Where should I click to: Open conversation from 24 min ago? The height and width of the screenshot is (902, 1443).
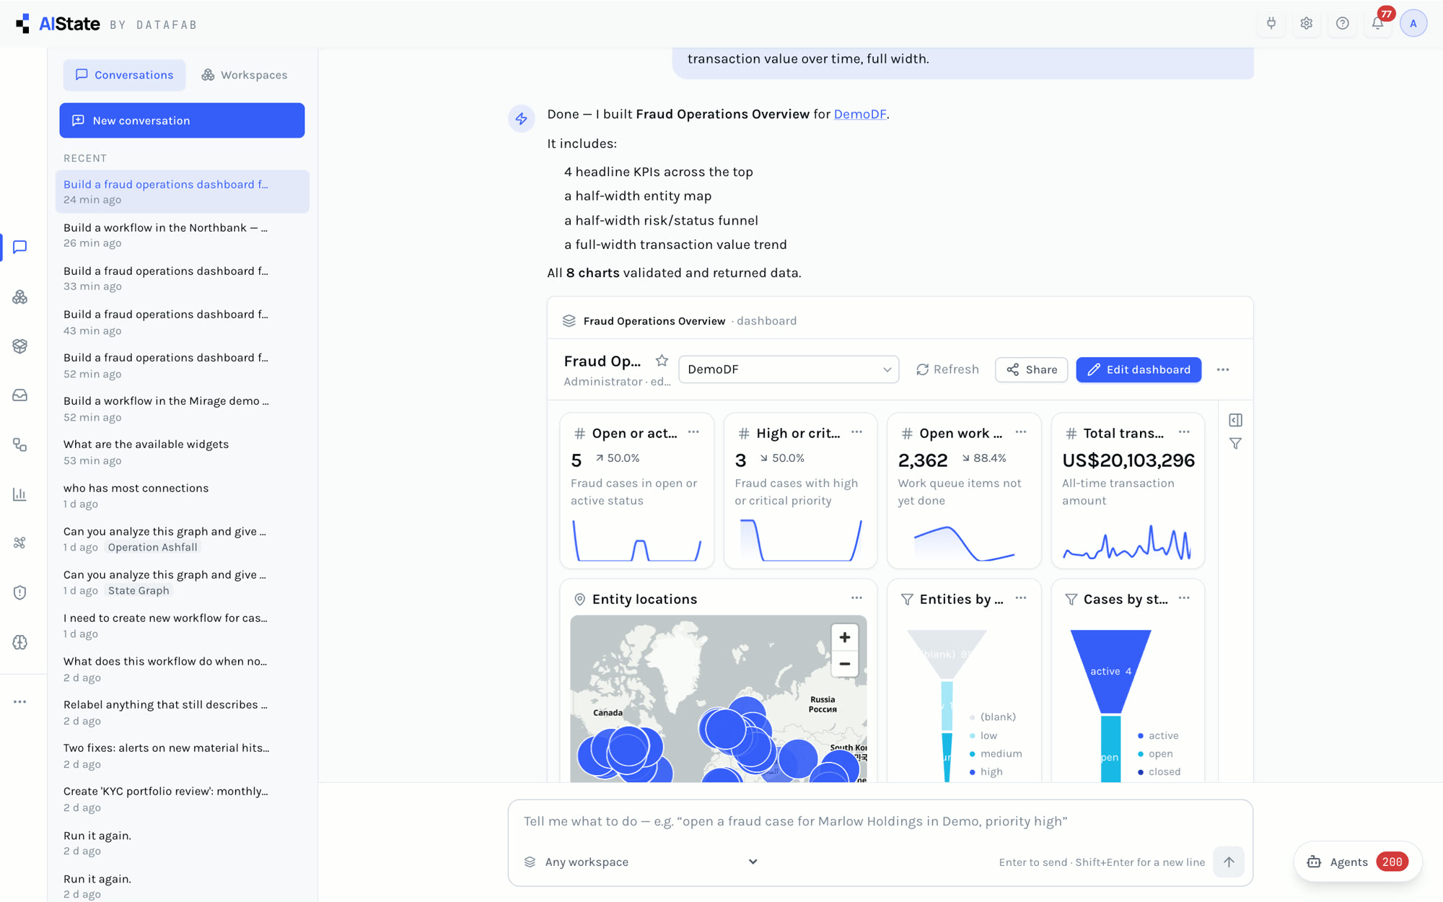tap(182, 191)
